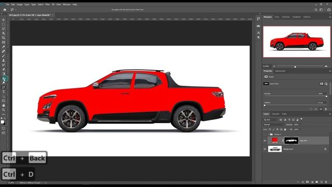Switch to the Adjustments tab
The width and height of the screenshot is (332, 187).
(x=280, y=71)
